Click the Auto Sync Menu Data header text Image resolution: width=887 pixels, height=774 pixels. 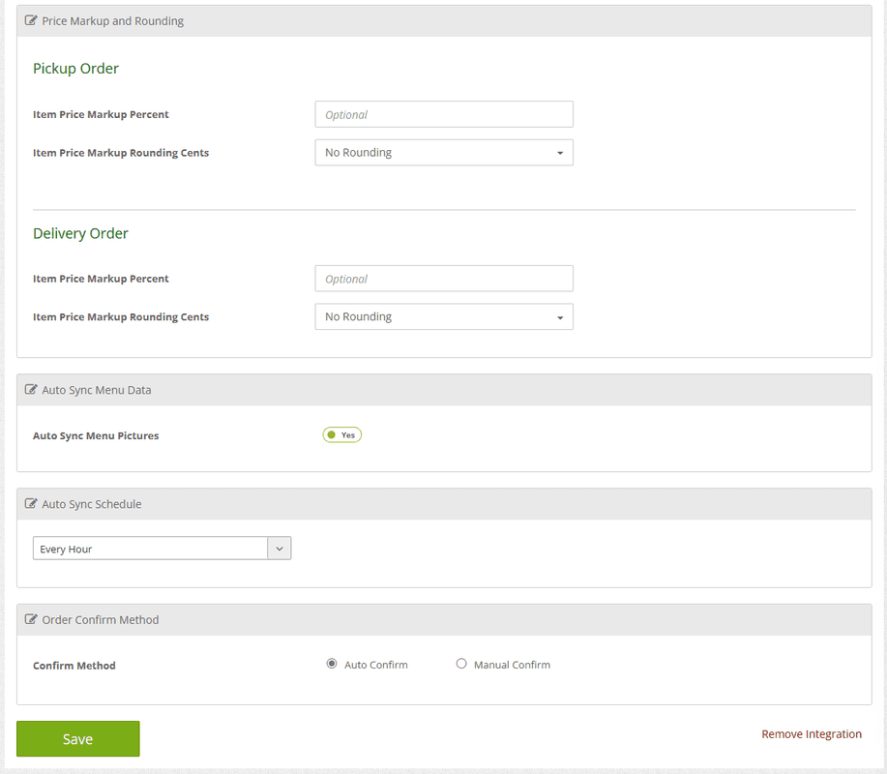[97, 390]
